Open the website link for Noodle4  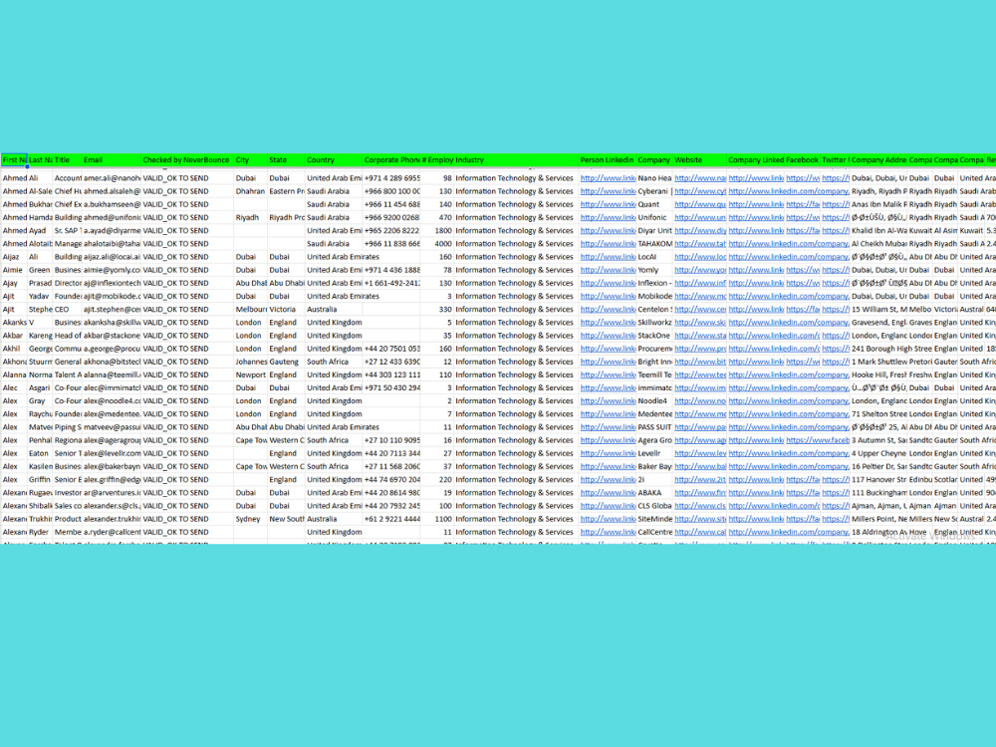pos(700,400)
